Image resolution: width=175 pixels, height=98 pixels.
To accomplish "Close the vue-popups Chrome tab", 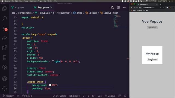I will [x=157, y=4].
